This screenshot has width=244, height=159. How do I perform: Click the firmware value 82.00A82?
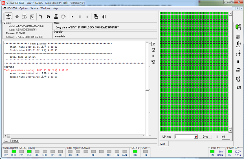click(20, 33)
